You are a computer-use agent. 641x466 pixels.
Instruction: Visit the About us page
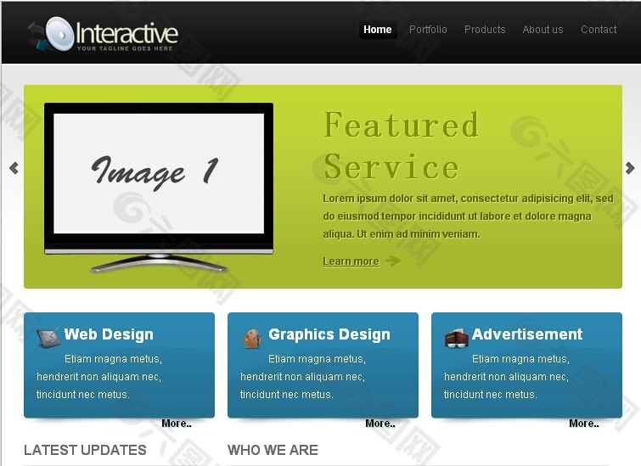tap(543, 30)
